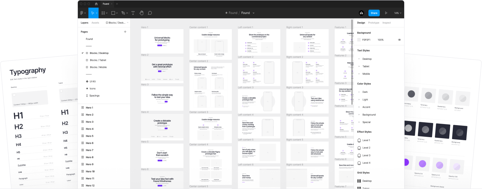
Task: Close the Found file tab
Action: click(x=112, y=4)
